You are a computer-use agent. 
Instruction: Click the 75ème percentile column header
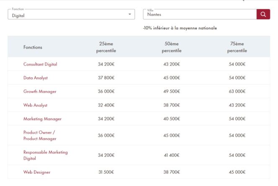click(x=237, y=47)
